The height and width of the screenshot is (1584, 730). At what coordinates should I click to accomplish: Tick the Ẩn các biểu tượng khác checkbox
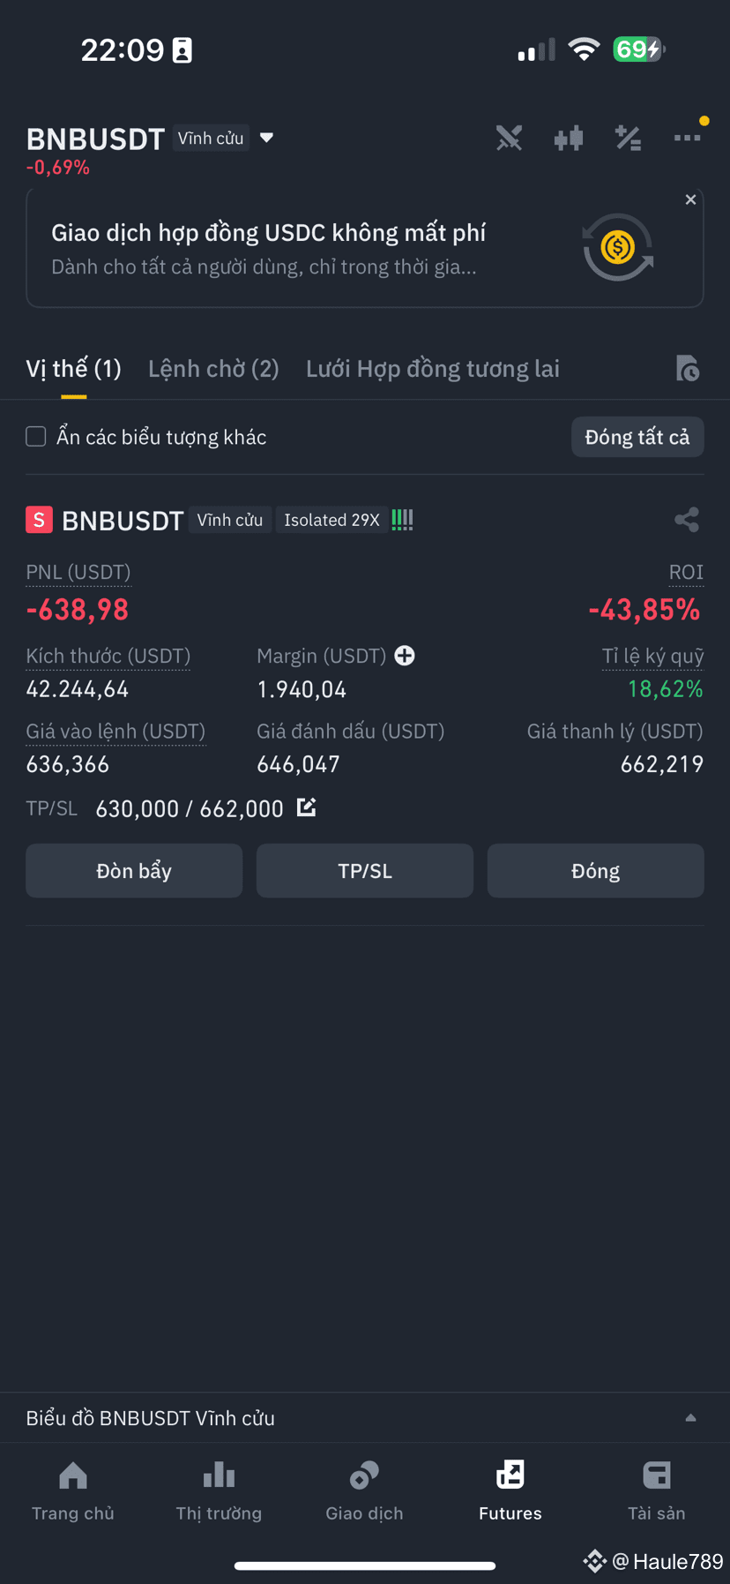(36, 437)
